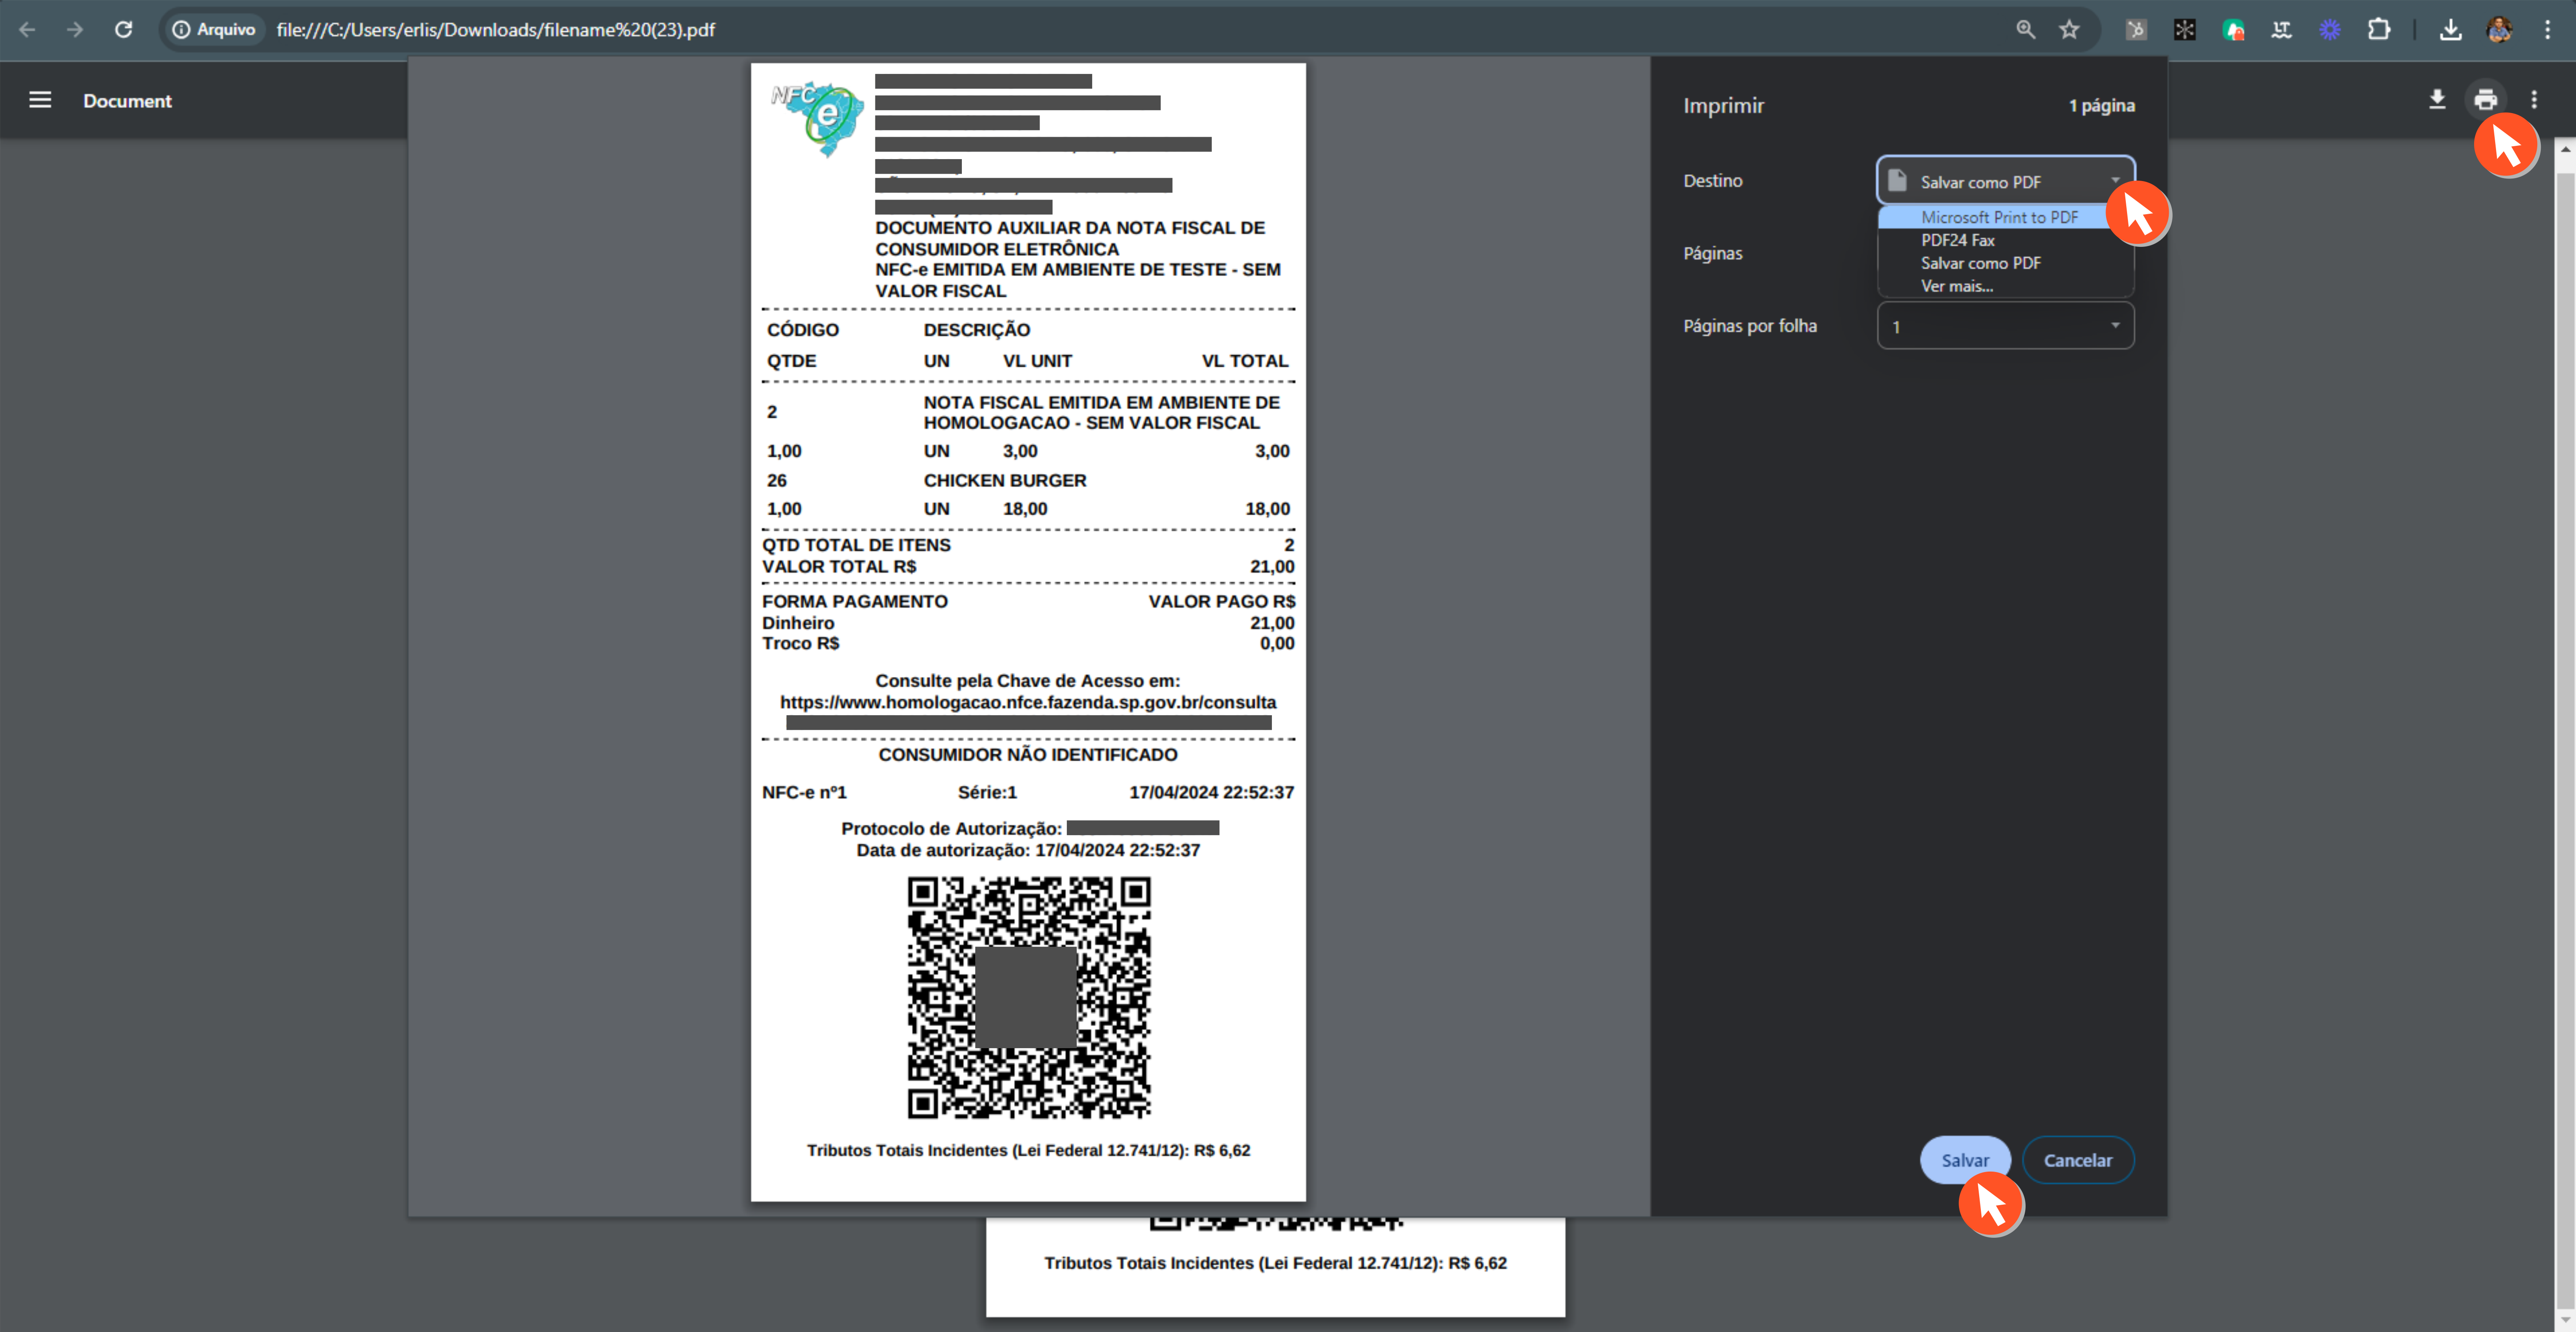The image size is (2576, 1332).
Task: Click the Arquivo site info chip
Action: point(214,29)
